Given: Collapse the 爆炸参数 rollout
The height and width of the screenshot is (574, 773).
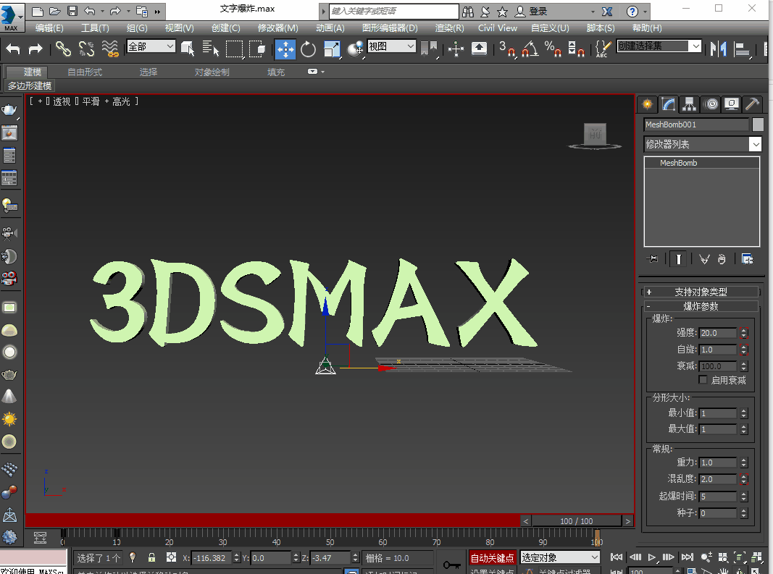Looking at the screenshot, I should [x=700, y=306].
